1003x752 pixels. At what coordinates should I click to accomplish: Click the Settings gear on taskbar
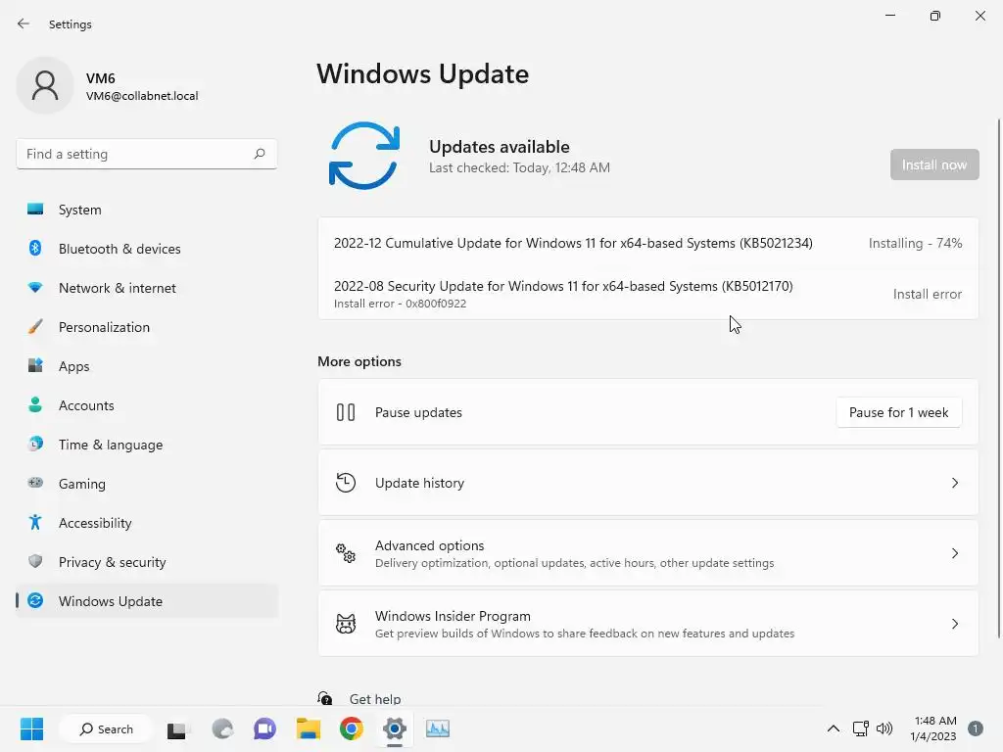395,728
